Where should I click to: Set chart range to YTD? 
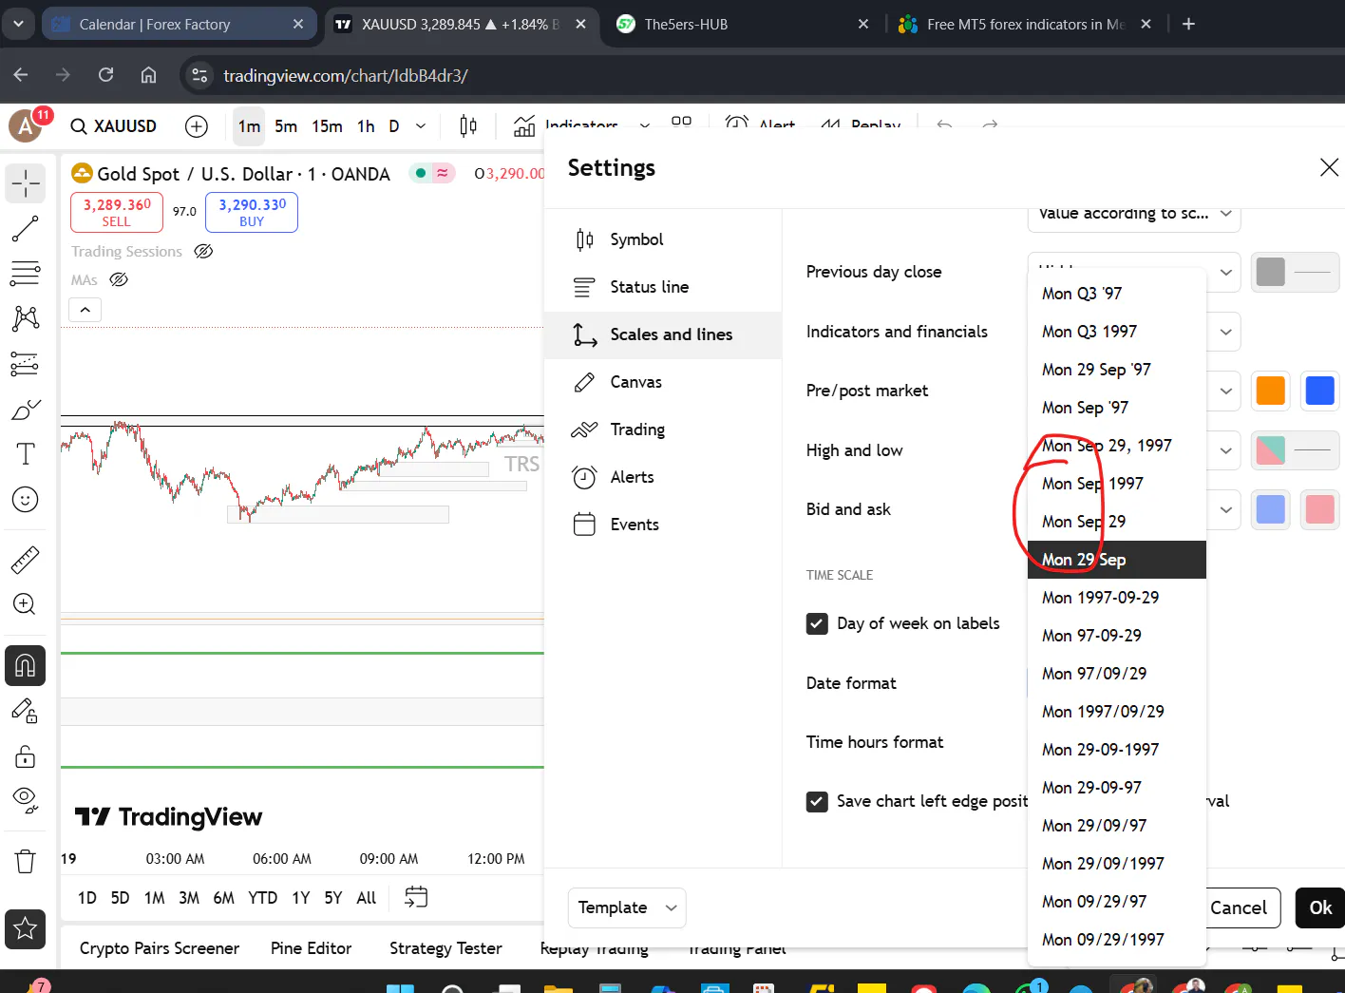pos(262,898)
